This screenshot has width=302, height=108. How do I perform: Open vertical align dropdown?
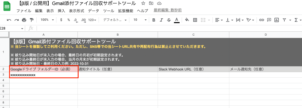click(x=229, y=20)
